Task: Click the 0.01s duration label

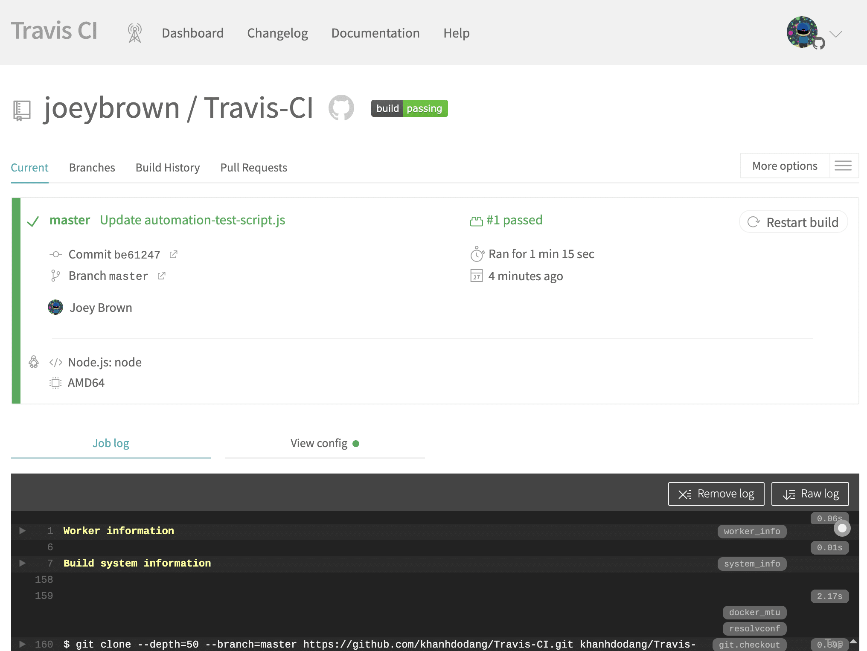Action: (x=829, y=548)
